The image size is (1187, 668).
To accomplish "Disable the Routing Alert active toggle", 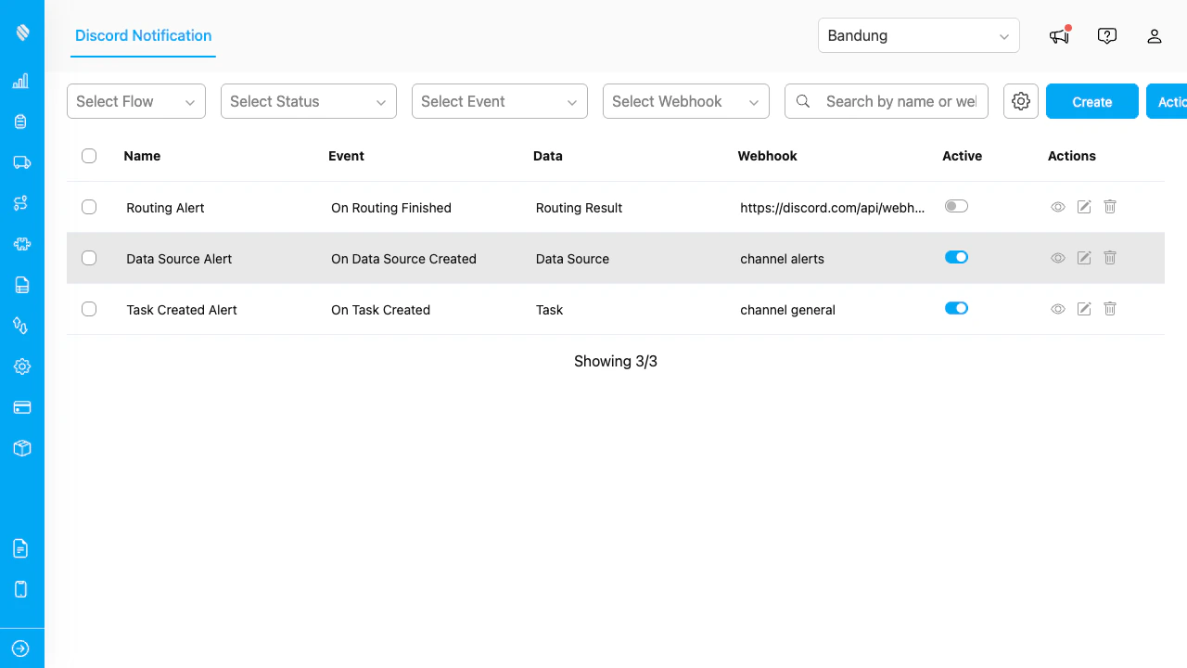I will coord(956,206).
